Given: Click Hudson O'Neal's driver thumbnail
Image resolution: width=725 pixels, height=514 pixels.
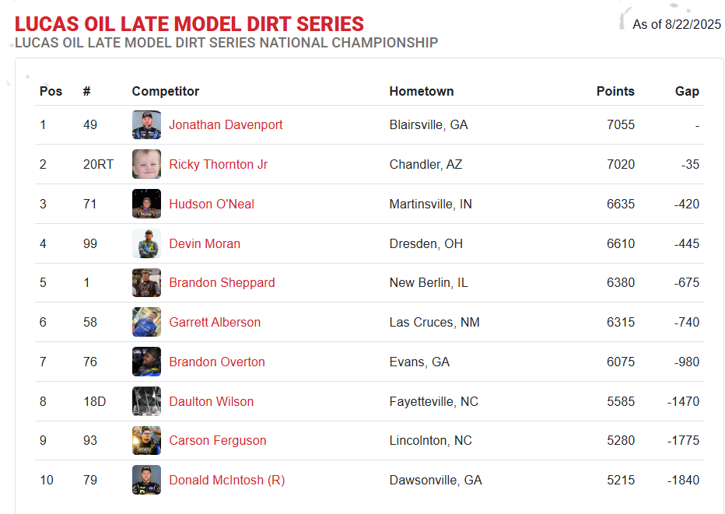Looking at the screenshot, I should pyautogui.click(x=146, y=204).
